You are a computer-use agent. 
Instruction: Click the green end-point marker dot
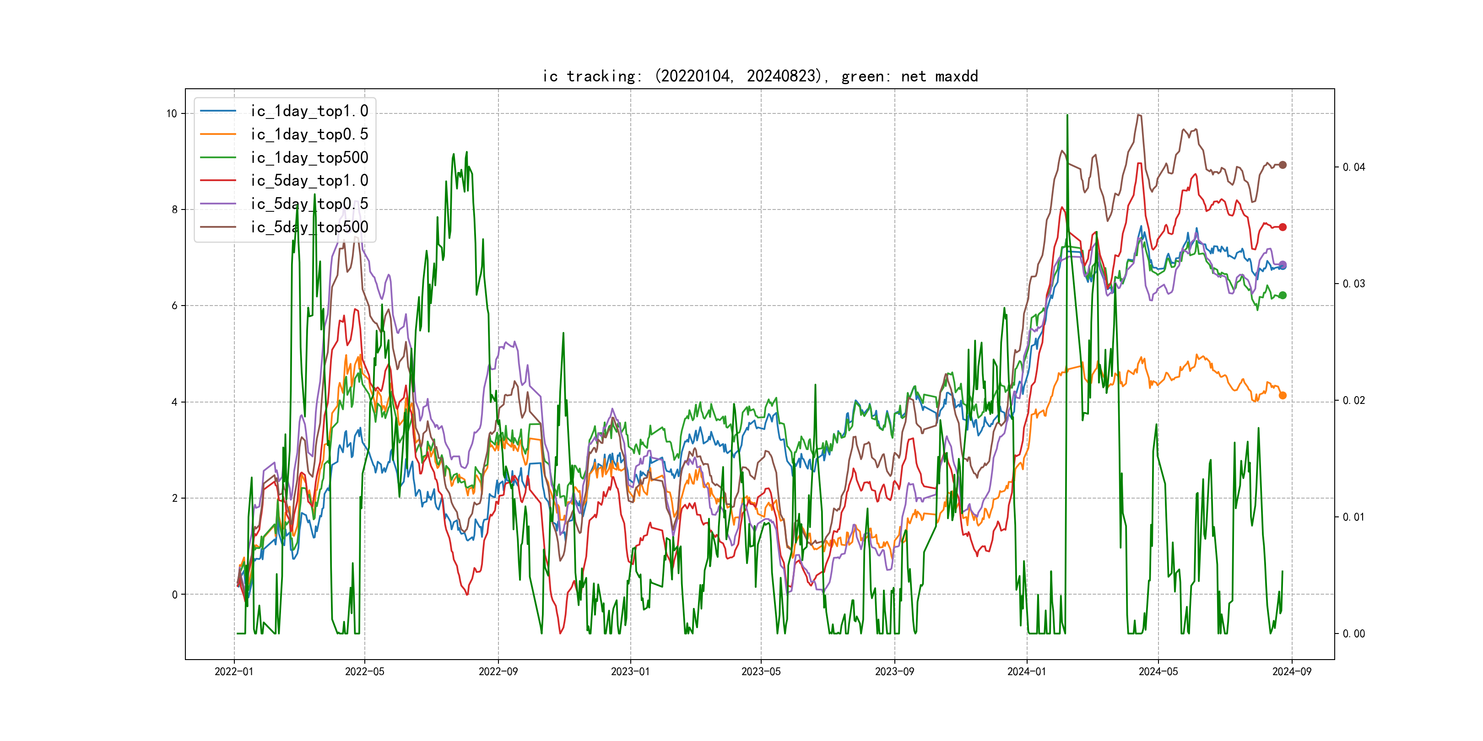[x=1282, y=295]
